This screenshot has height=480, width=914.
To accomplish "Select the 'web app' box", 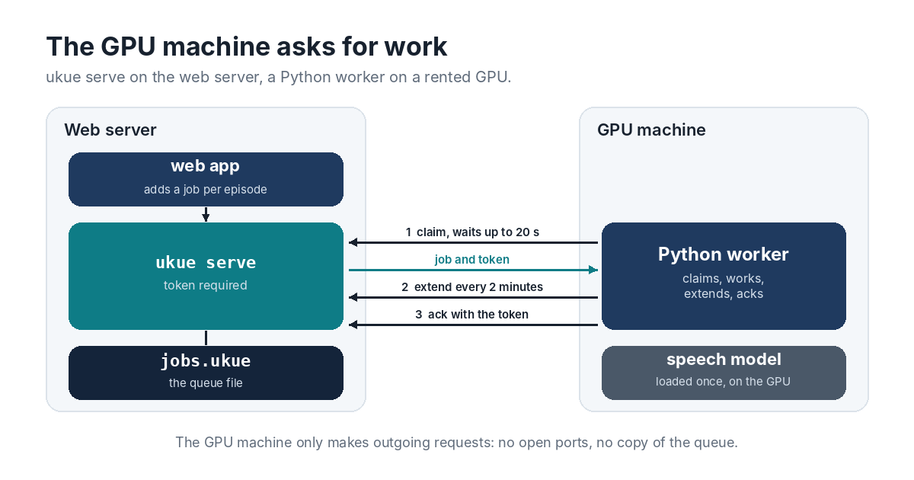I will pyautogui.click(x=206, y=179).
